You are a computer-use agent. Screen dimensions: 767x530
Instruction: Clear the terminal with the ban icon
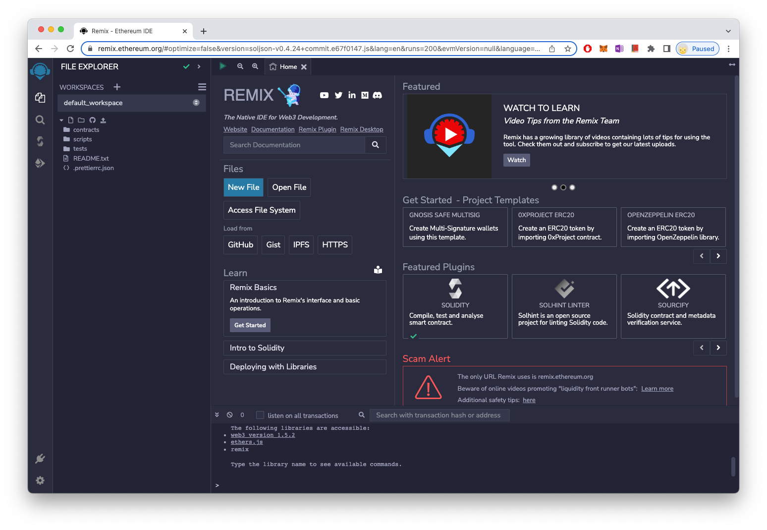229,415
